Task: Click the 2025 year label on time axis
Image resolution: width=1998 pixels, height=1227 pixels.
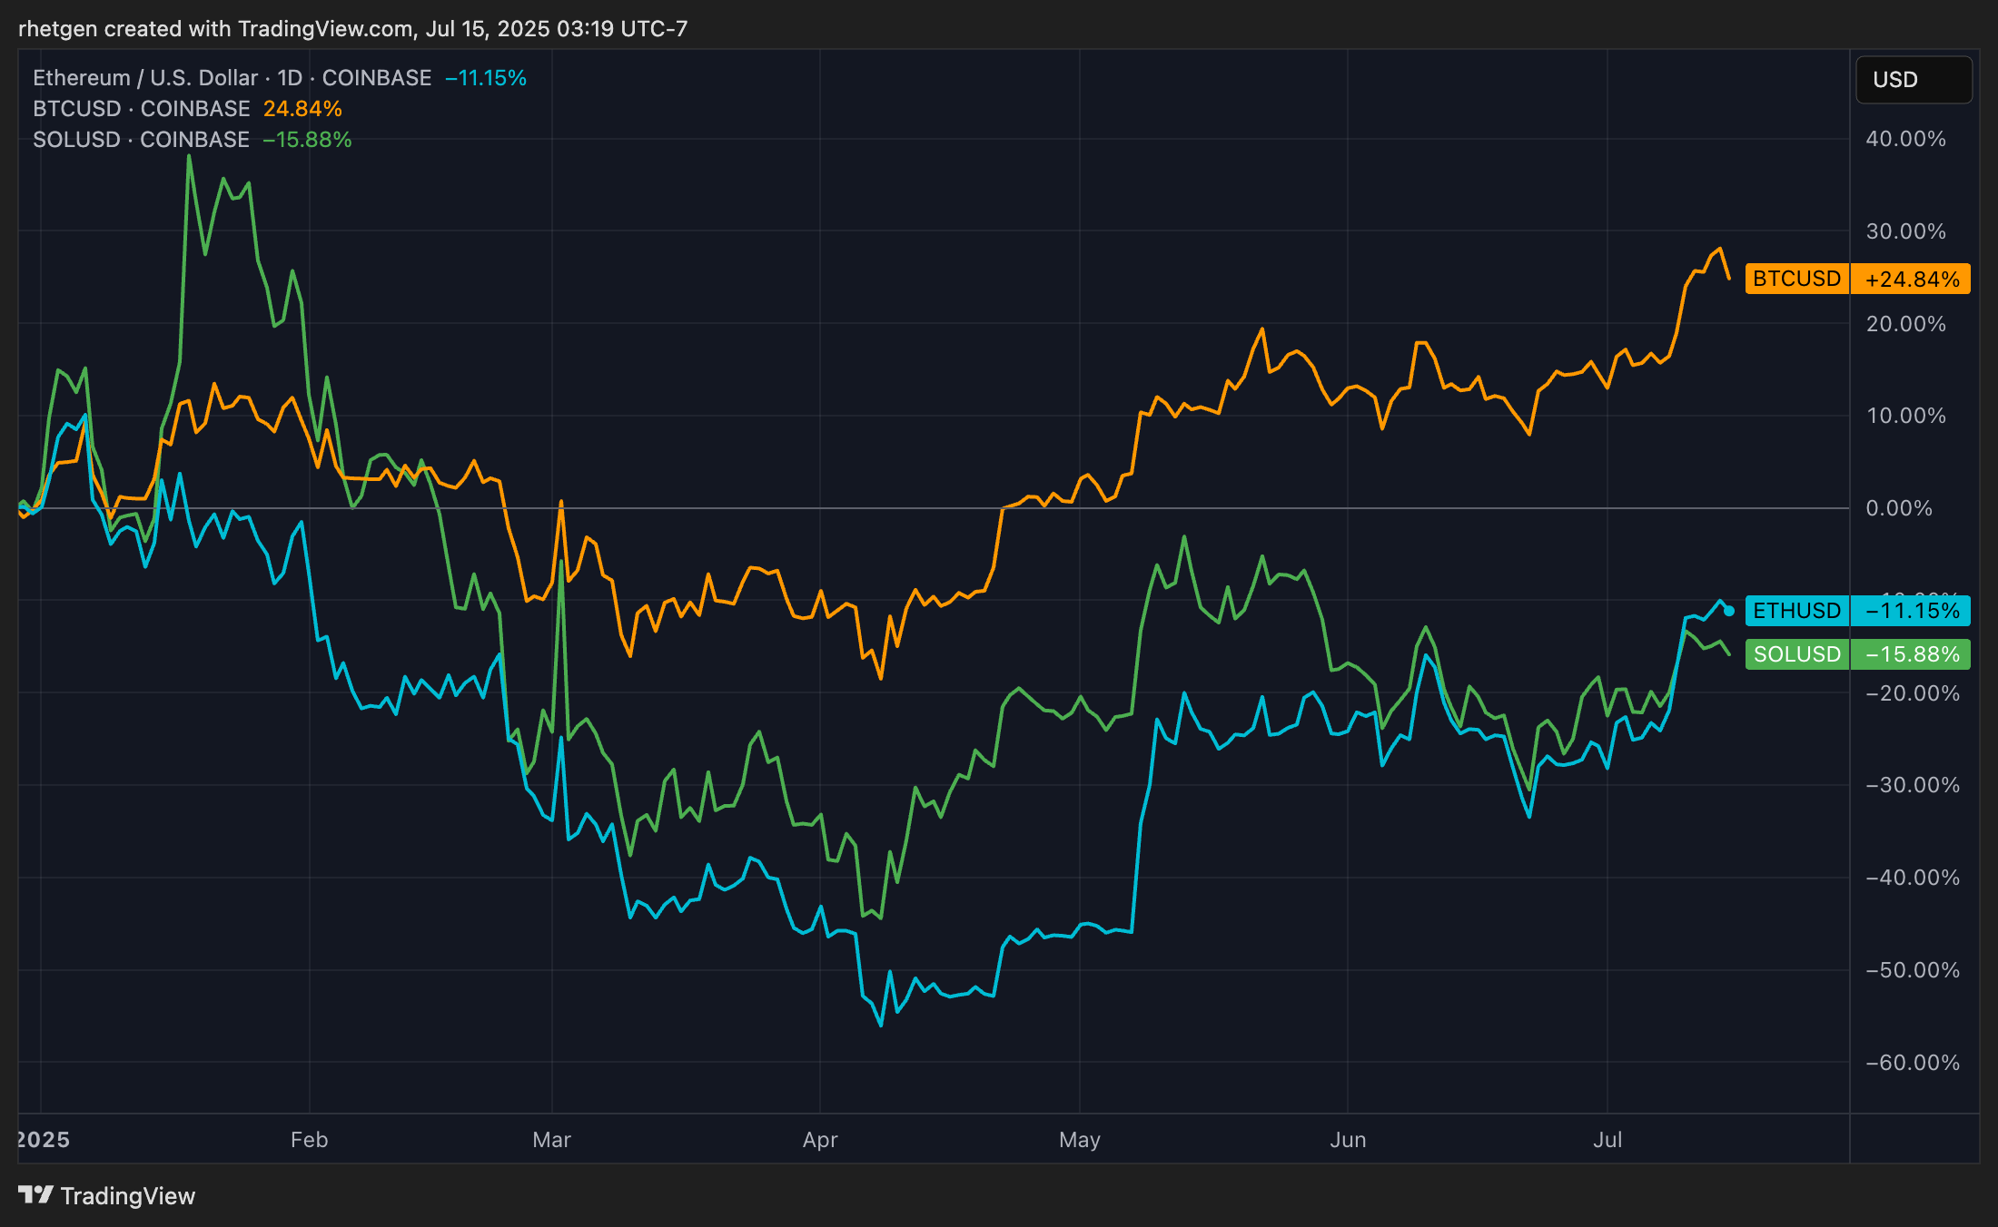Action: [x=44, y=1140]
